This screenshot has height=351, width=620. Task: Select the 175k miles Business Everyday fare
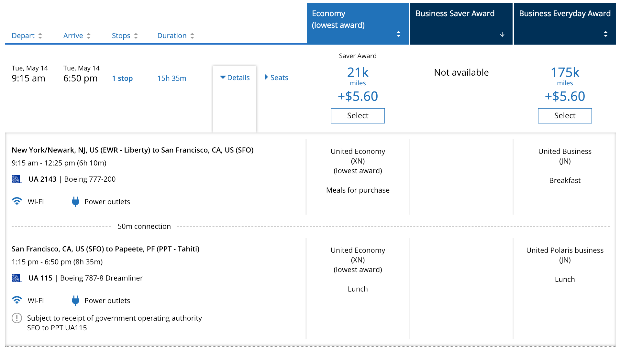pos(565,116)
